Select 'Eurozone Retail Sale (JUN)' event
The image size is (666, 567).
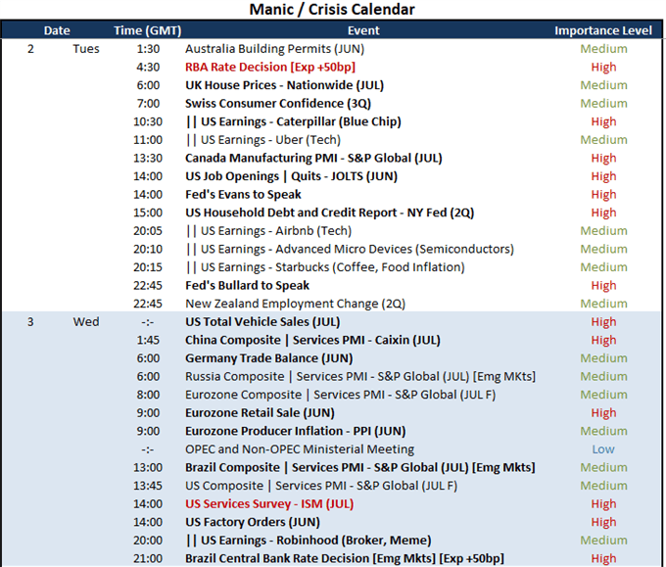(x=260, y=413)
